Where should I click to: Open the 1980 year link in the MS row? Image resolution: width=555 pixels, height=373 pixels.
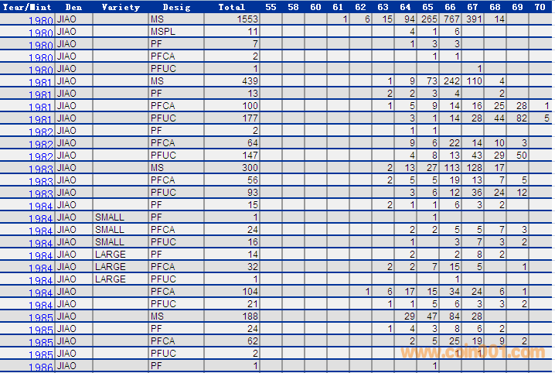(x=40, y=21)
